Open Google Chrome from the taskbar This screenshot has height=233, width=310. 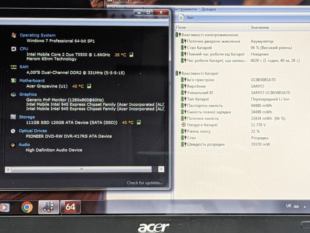[27, 207]
